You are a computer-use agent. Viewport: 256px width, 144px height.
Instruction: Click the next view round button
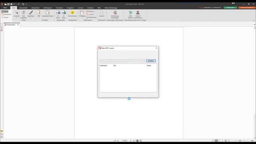pos(140,140)
